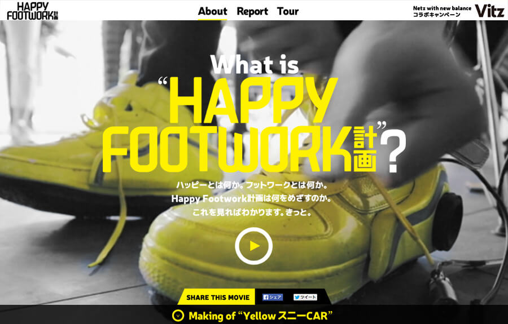Click the Happy Footwork logo
The width and height of the screenshot is (508, 324).
click(32, 11)
